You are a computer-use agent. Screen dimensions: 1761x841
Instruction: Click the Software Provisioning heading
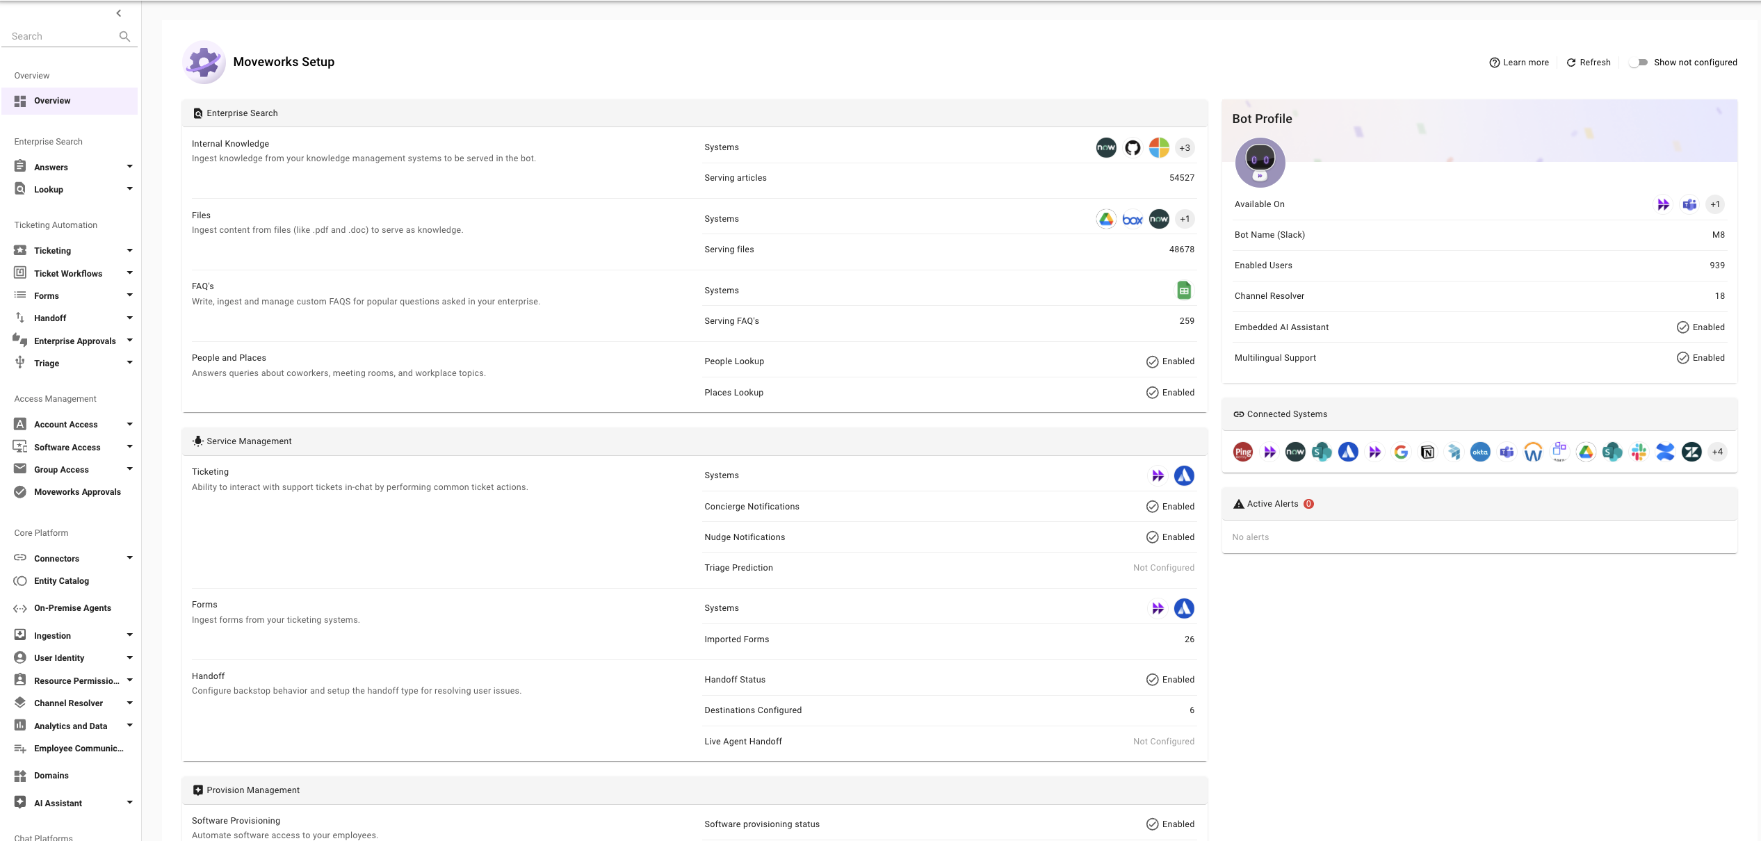point(236,821)
